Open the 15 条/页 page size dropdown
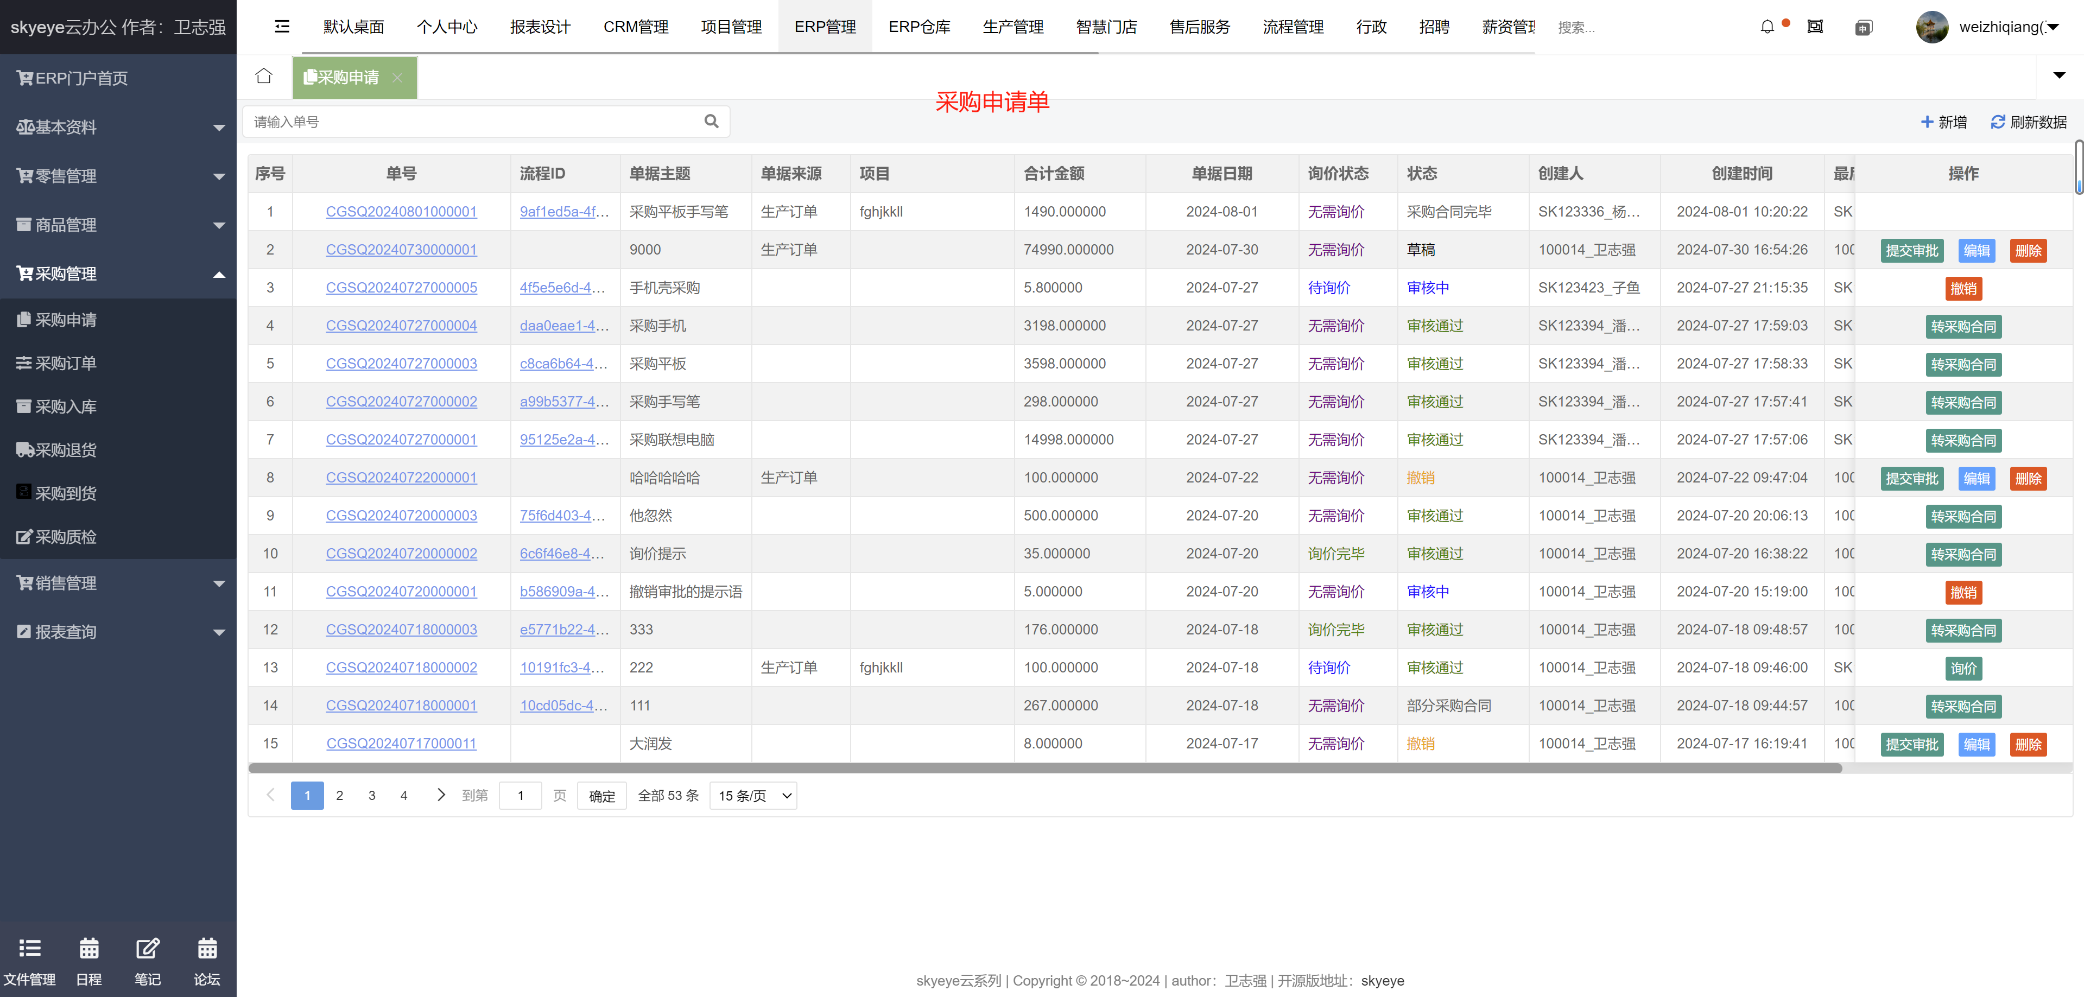 [x=752, y=796]
